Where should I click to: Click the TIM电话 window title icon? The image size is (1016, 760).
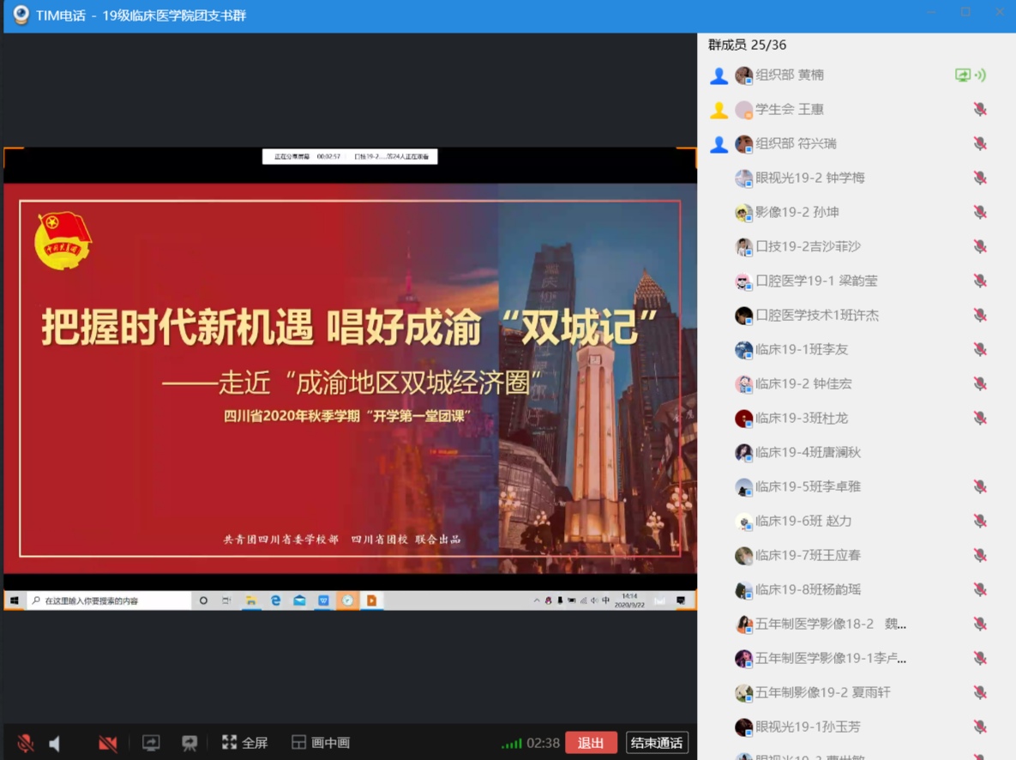point(21,15)
